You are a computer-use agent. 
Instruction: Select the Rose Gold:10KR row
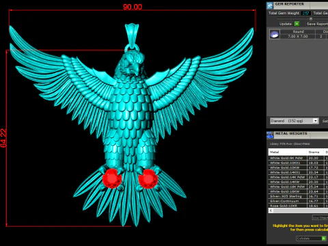pyautogui.click(x=298, y=206)
